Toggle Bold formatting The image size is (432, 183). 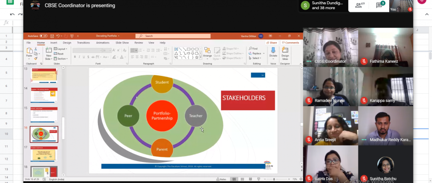pyautogui.click(x=75, y=57)
